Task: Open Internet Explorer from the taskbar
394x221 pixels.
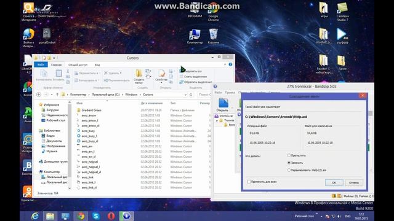Action: (35, 216)
